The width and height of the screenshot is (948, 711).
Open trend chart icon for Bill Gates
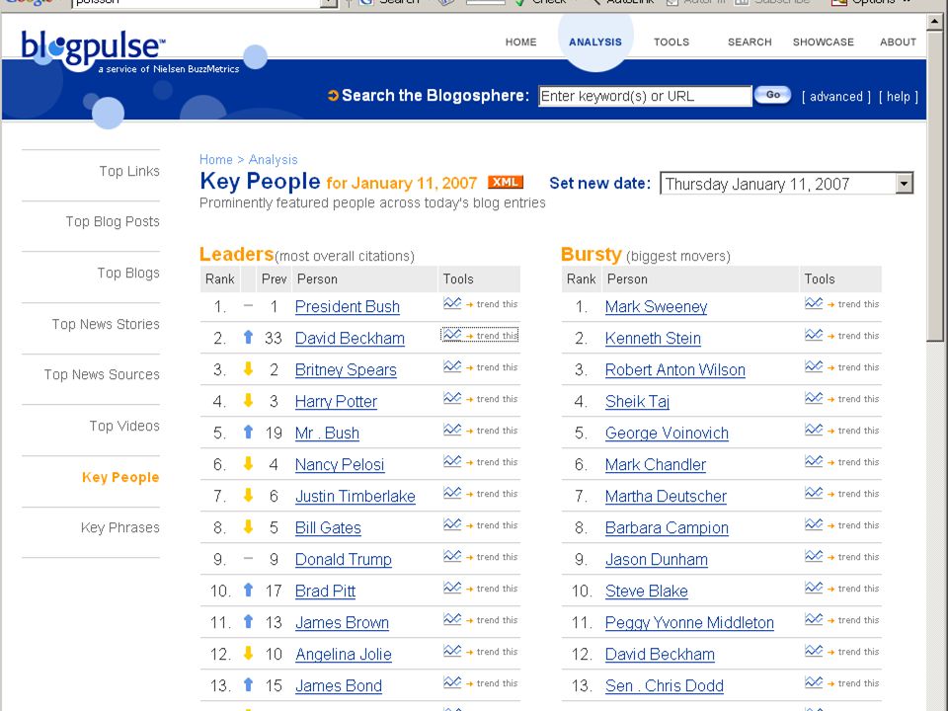452,524
